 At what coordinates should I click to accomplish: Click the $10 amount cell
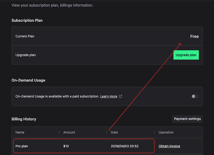click(66, 146)
